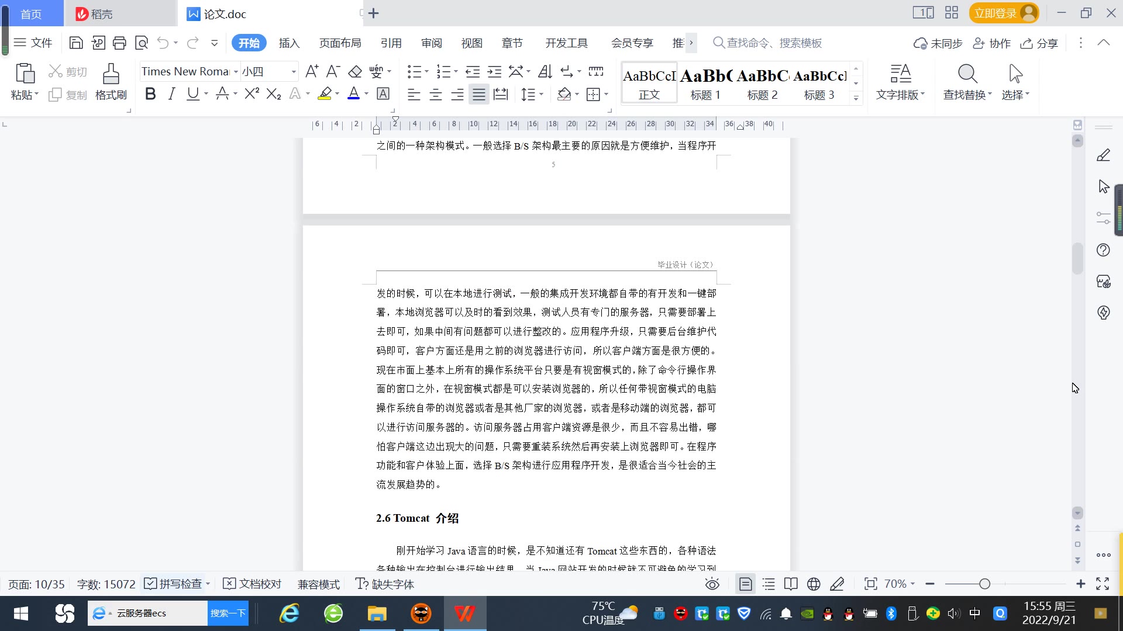Apply superscript X² formatting
1123x631 pixels.
[x=252, y=93]
